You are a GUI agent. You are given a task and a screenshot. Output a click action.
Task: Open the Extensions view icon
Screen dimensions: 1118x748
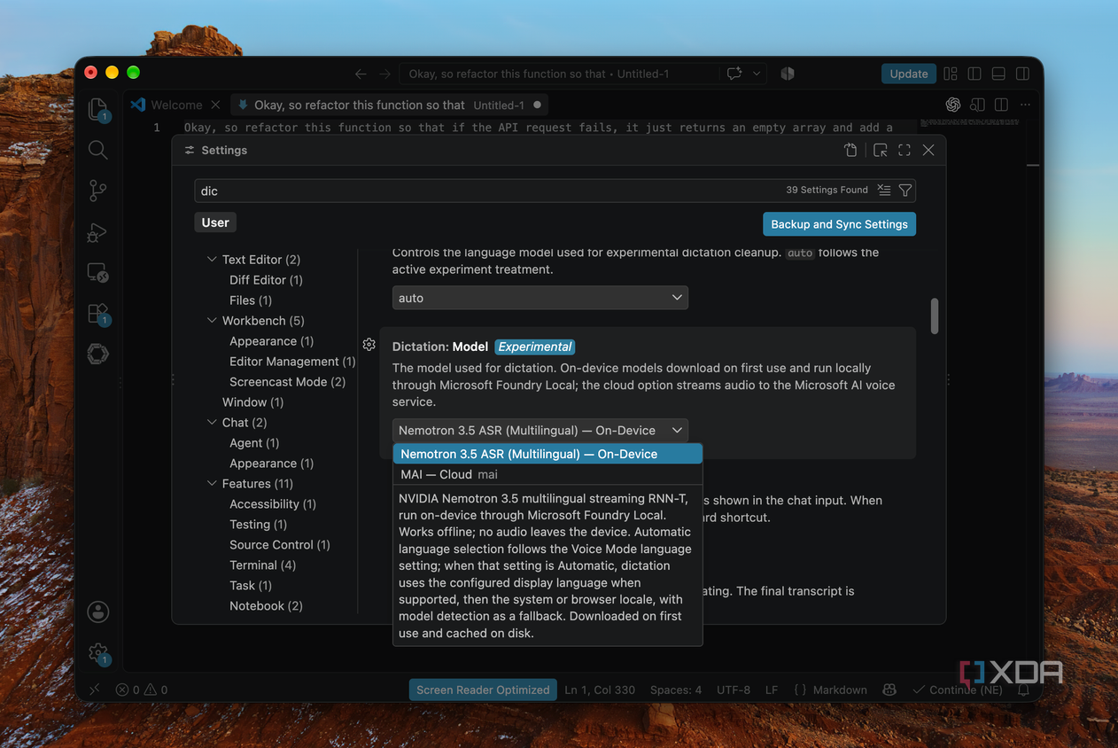98,314
